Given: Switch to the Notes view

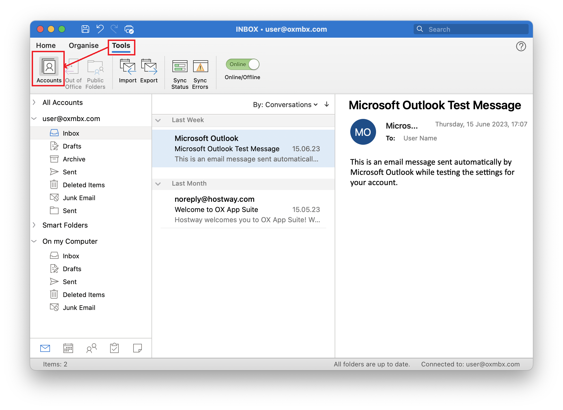Looking at the screenshot, I should 137,348.
